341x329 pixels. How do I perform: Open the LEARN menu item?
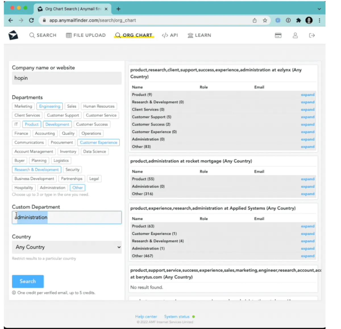point(199,35)
